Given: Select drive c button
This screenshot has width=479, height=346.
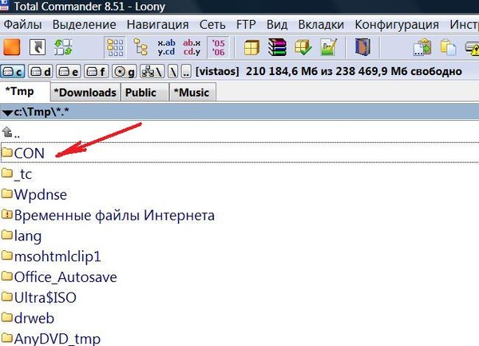Looking at the screenshot, I should tap(14, 72).
